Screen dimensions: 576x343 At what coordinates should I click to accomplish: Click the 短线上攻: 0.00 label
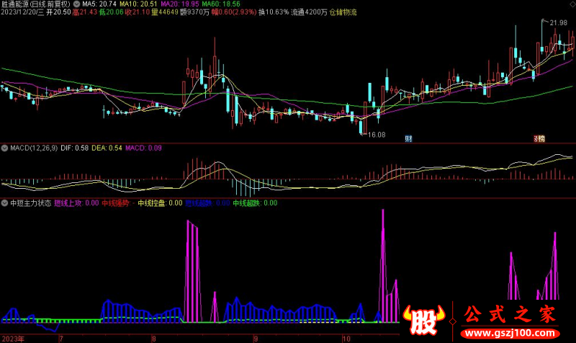point(76,203)
